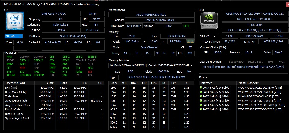Select the Turbo Max operating point row
The width and height of the screenshot is (289, 133).
tap(54, 96)
